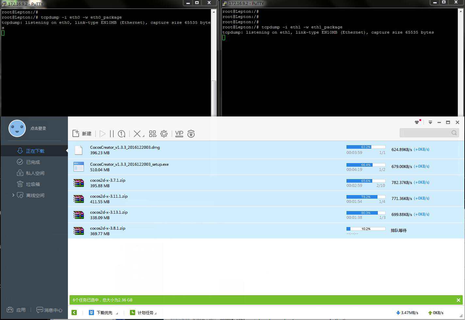Click icon of CocosCreator setup.exe task
Viewport: 465px width, 320px height.
pyautogui.click(x=79, y=167)
